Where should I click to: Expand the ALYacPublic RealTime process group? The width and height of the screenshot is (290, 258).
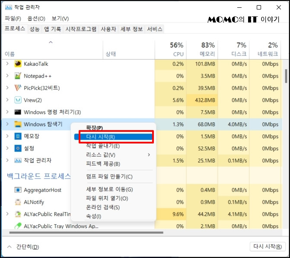[x=7, y=214]
